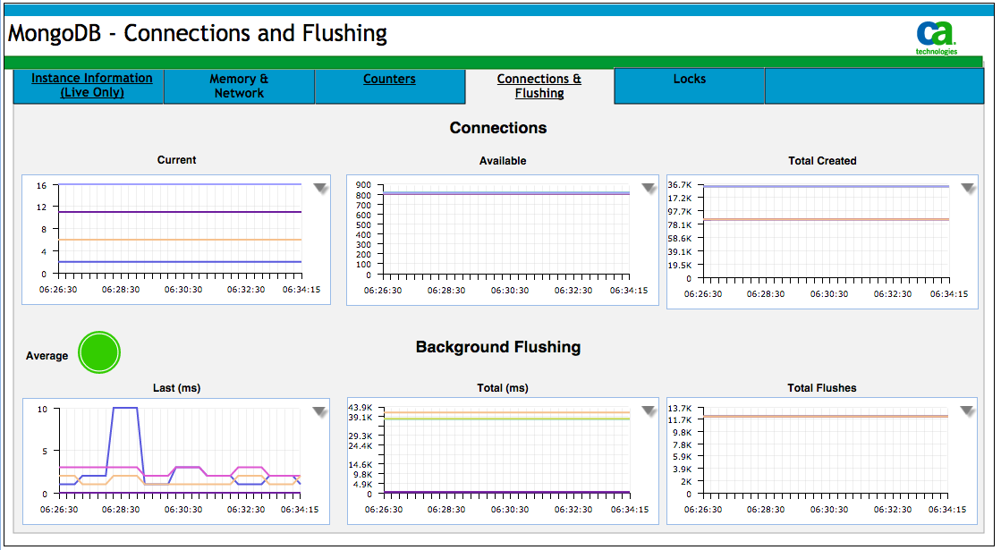The width and height of the screenshot is (1001, 550).
Task: Expand the Available chart options triangle
Action: click(x=649, y=188)
